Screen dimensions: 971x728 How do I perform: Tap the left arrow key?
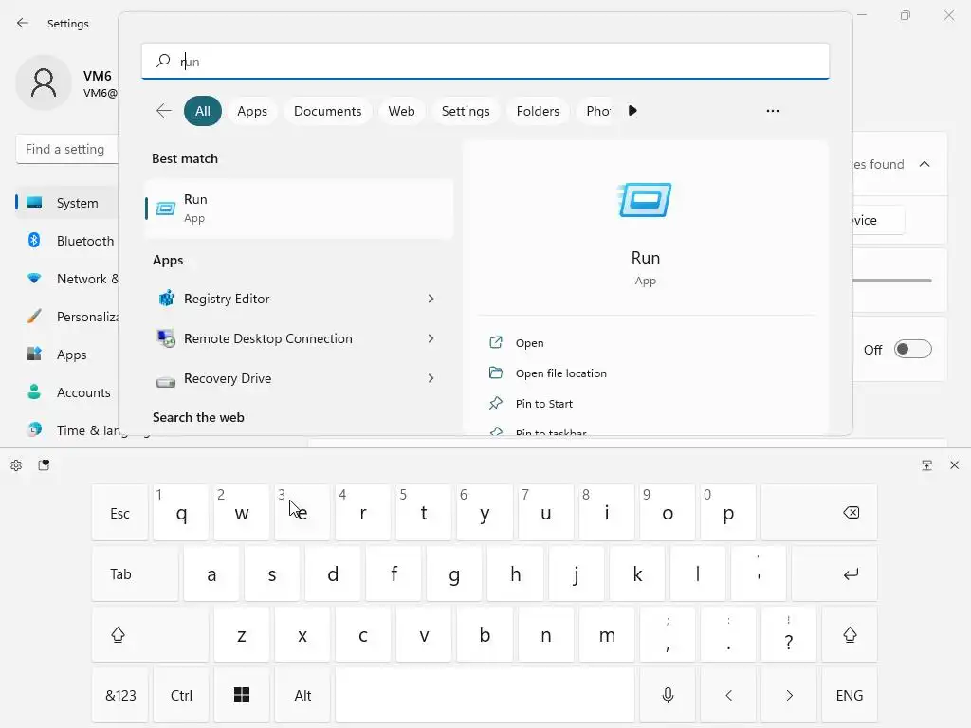(x=728, y=695)
